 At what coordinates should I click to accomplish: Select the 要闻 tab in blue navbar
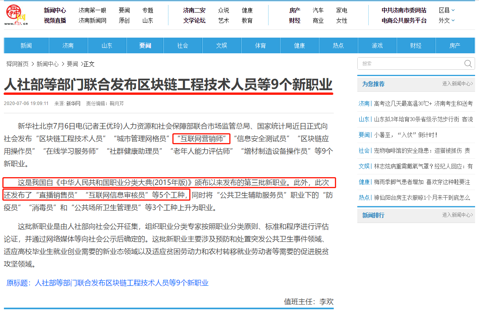click(x=145, y=46)
